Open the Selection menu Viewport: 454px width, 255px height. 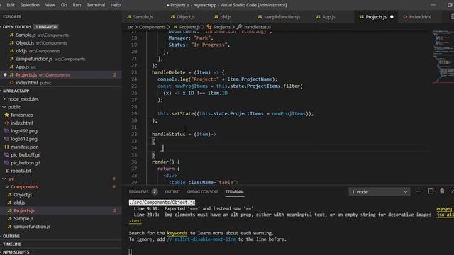coord(30,5)
